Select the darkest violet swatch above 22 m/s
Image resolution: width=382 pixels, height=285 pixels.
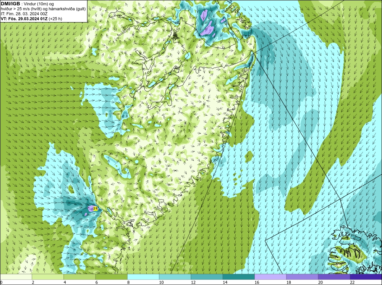366,277
